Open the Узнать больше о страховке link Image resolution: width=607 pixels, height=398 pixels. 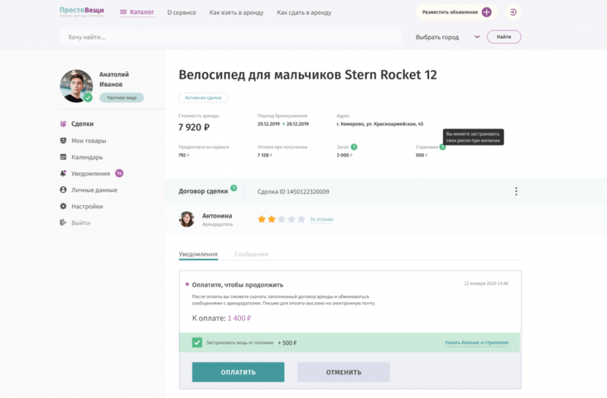pos(476,343)
